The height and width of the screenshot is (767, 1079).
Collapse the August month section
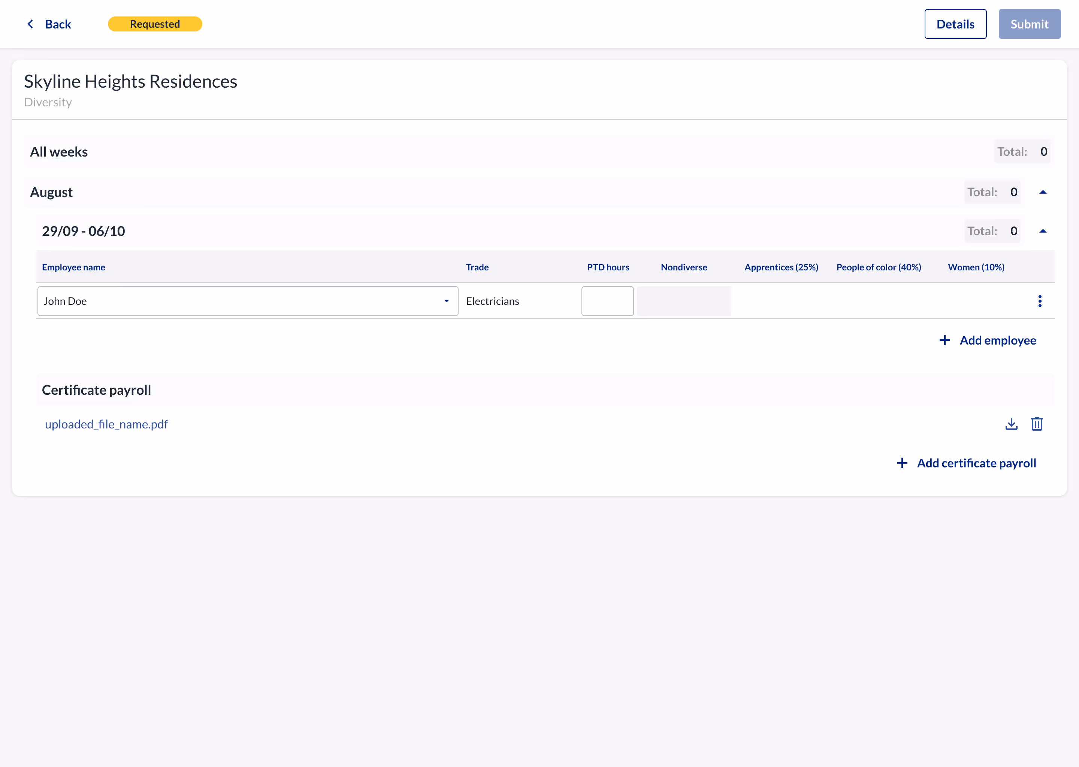coord(1043,192)
